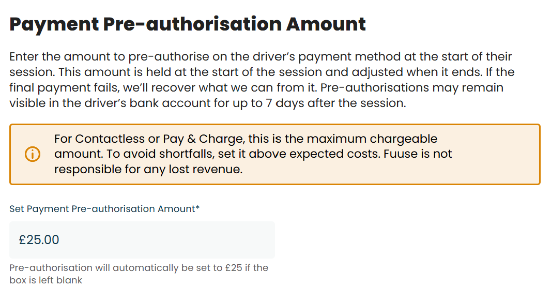Select the 'Set Payment Pre-authorisation Amount*' label
This screenshot has width=551, height=302.
click(103, 209)
